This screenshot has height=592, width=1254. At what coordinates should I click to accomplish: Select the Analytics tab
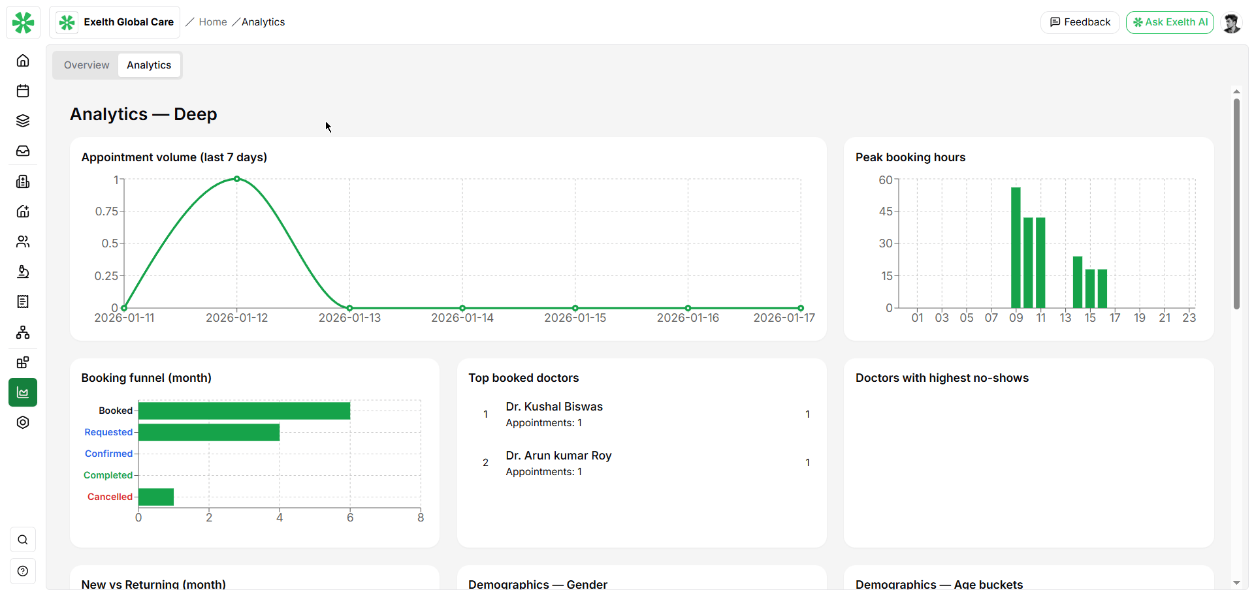(149, 65)
